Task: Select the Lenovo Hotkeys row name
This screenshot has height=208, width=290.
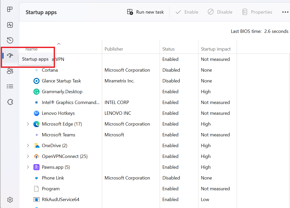Action: point(58,113)
